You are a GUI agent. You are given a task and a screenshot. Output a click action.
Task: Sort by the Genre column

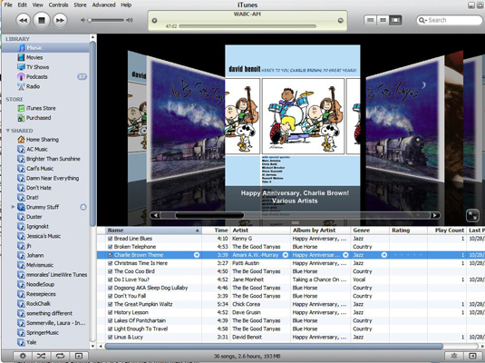370,231
